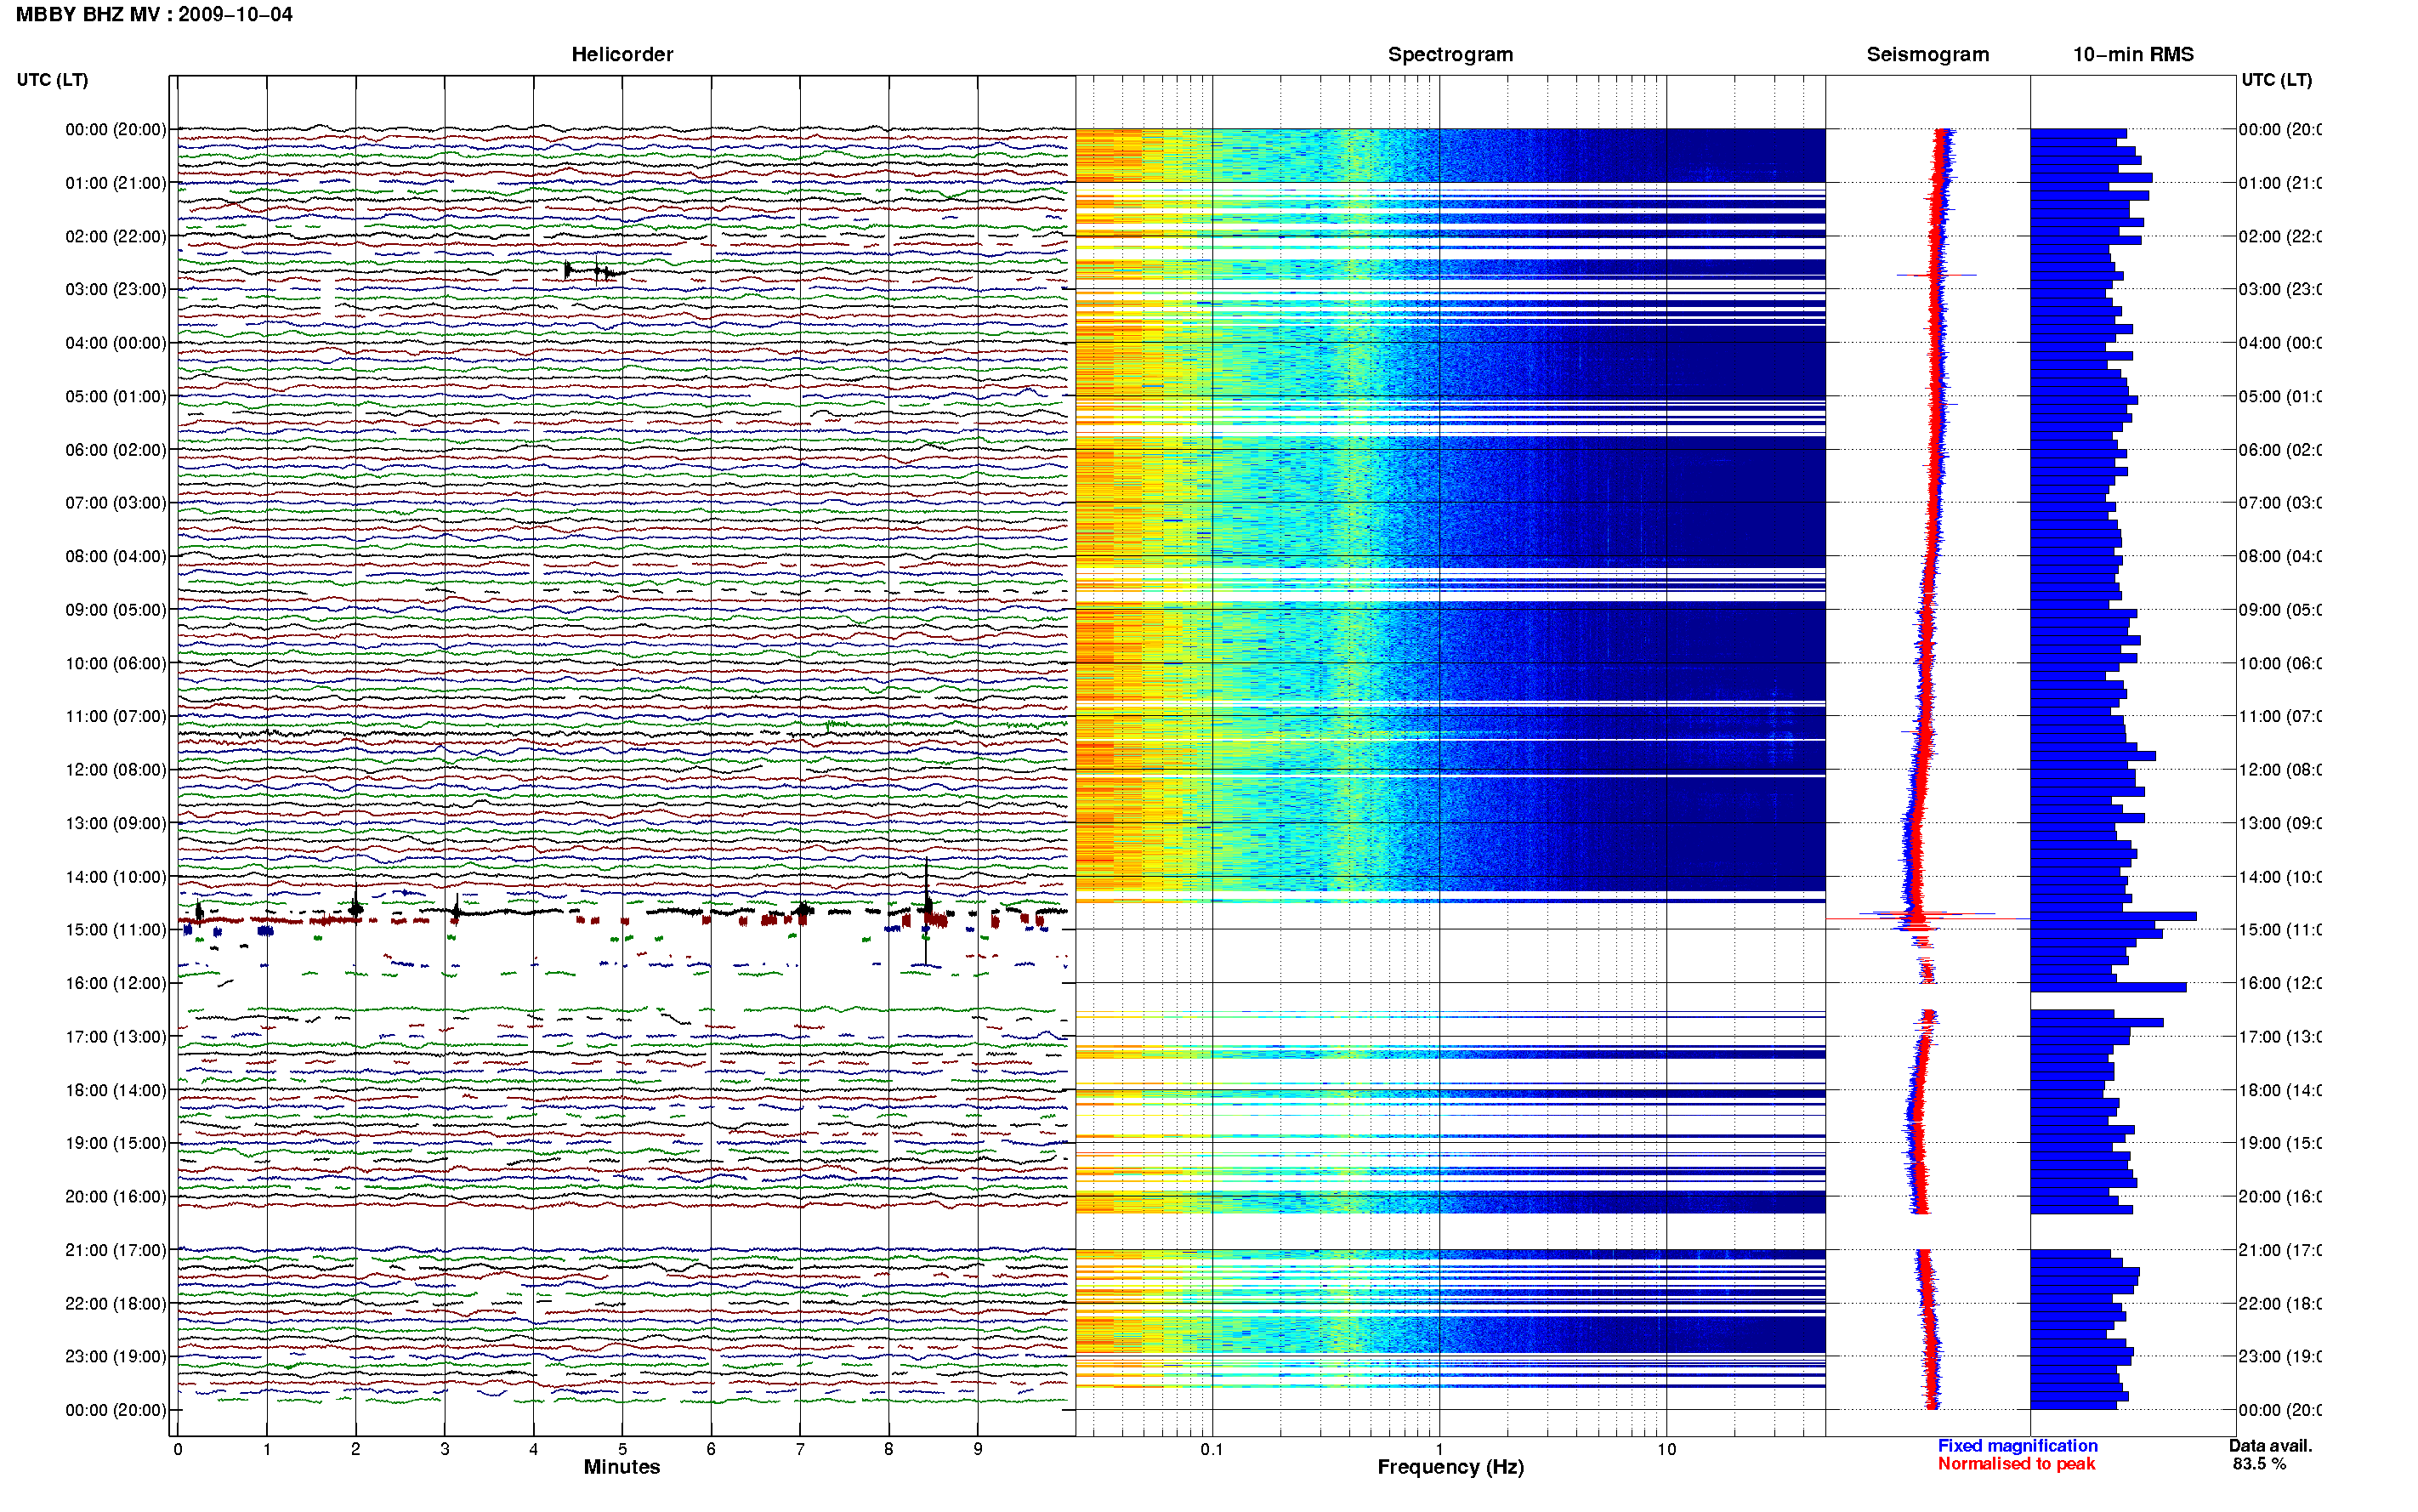2418x1512 pixels.
Task: Click the '10:00 (06:00)' left time label
Action: (116, 663)
